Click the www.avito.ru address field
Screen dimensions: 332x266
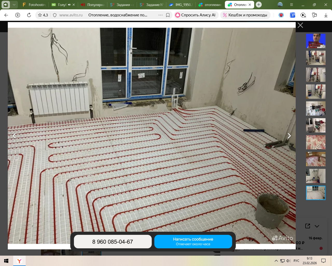[71, 15]
